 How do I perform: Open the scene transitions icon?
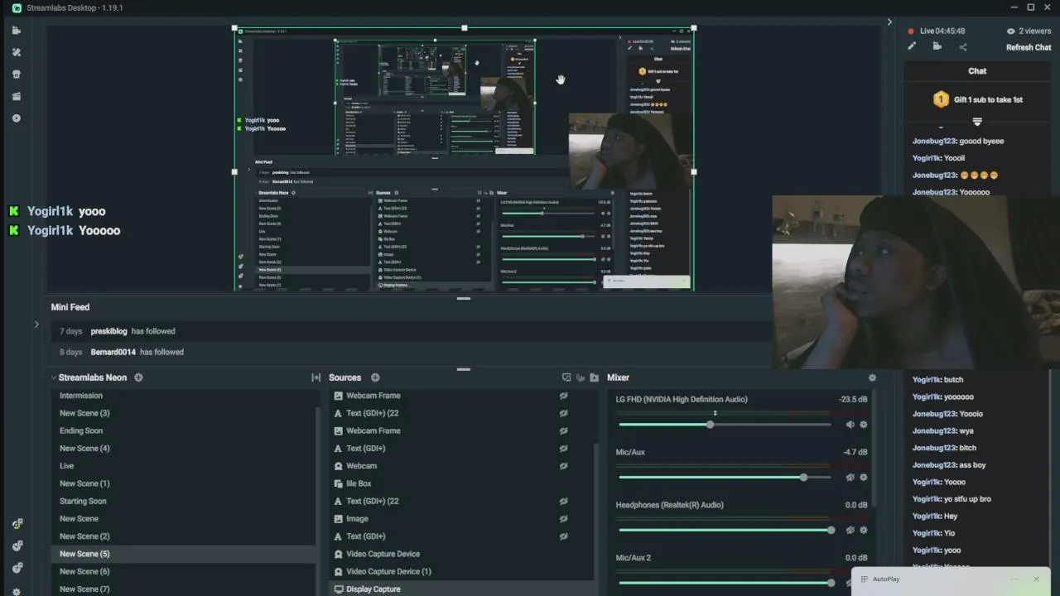tap(316, 377)
